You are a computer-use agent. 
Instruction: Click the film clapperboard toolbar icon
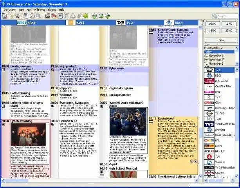tap(47, 16)
